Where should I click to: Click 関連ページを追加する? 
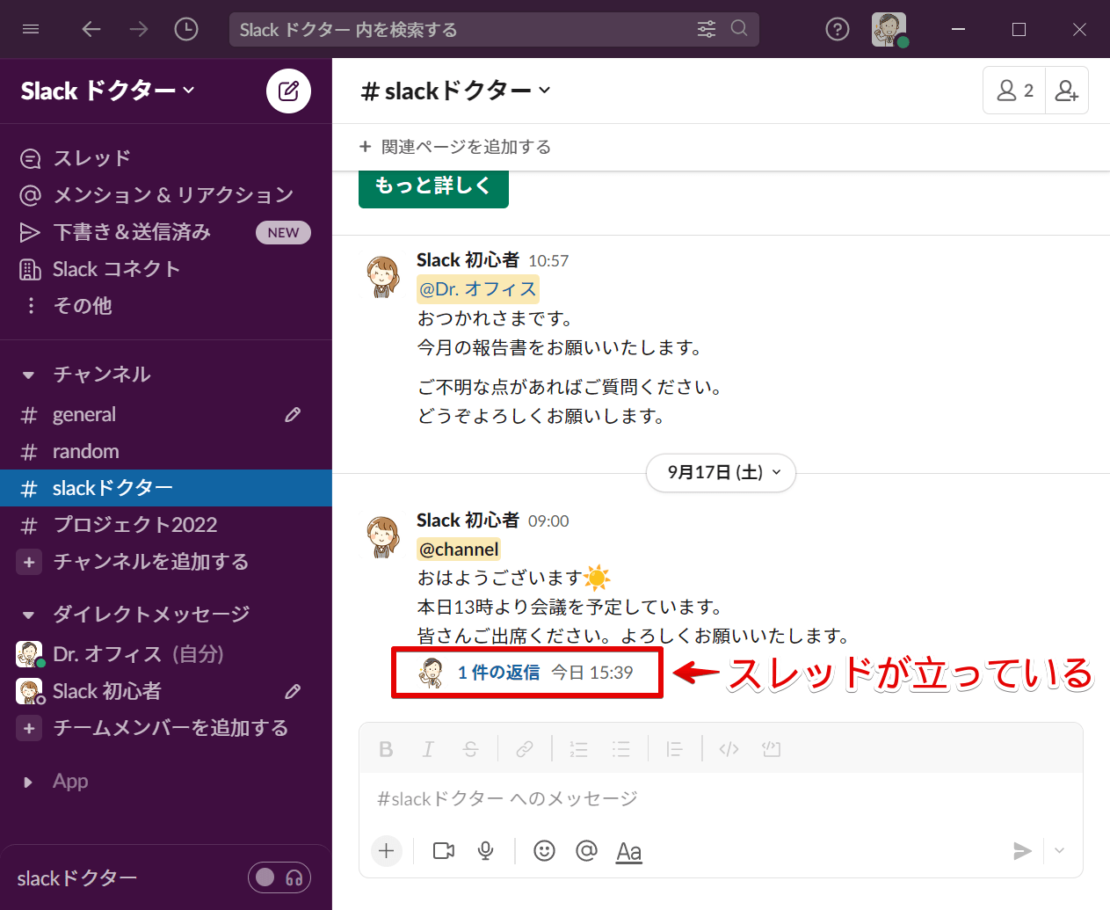coord(455,147)
